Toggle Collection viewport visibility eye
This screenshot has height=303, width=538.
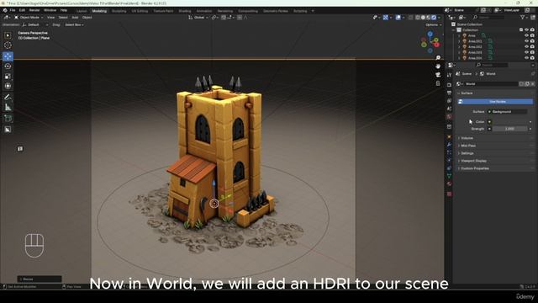coord(527,30)
